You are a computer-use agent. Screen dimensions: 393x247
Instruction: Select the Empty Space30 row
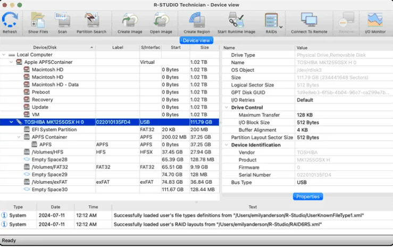(x=110, y=190)
